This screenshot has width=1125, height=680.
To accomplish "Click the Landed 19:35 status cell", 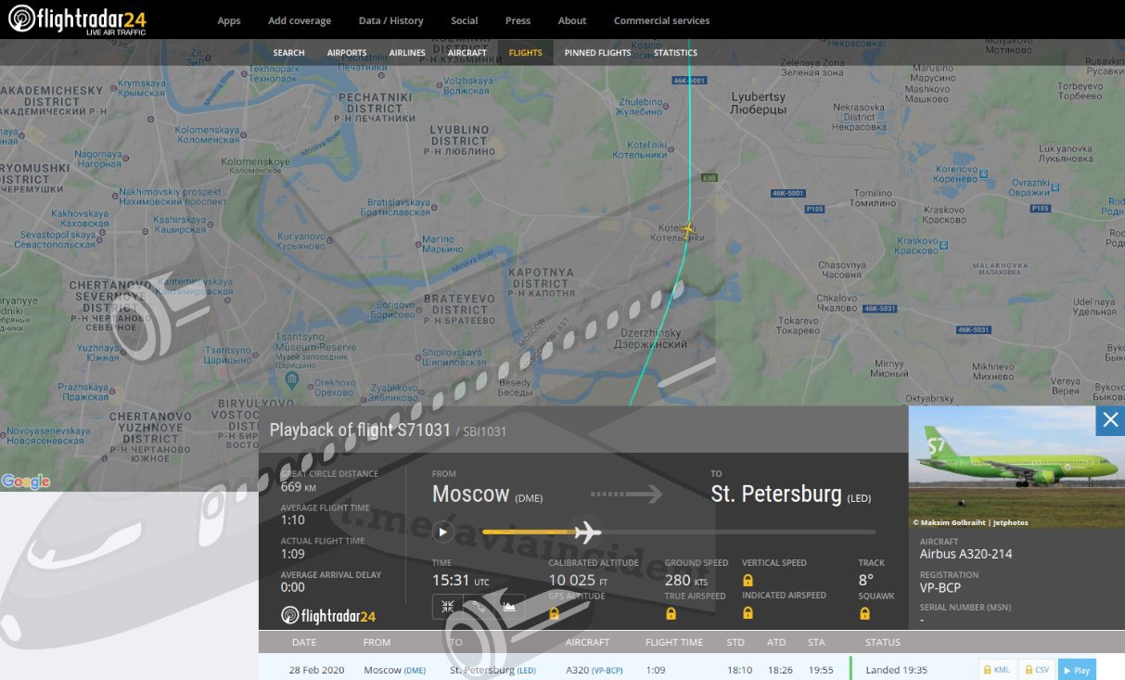I will [897, 670].
